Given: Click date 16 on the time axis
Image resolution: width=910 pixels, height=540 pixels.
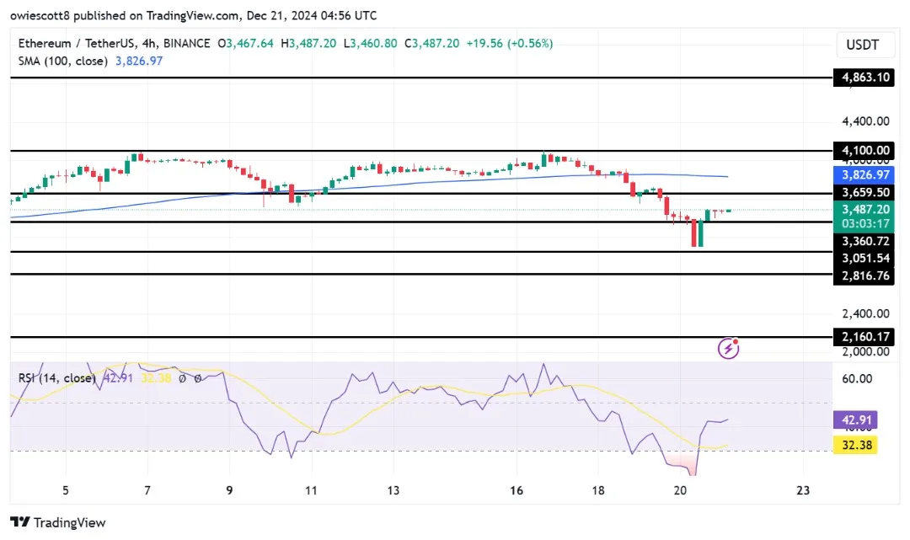Looking at the screenshot, I should click(517, 491).
